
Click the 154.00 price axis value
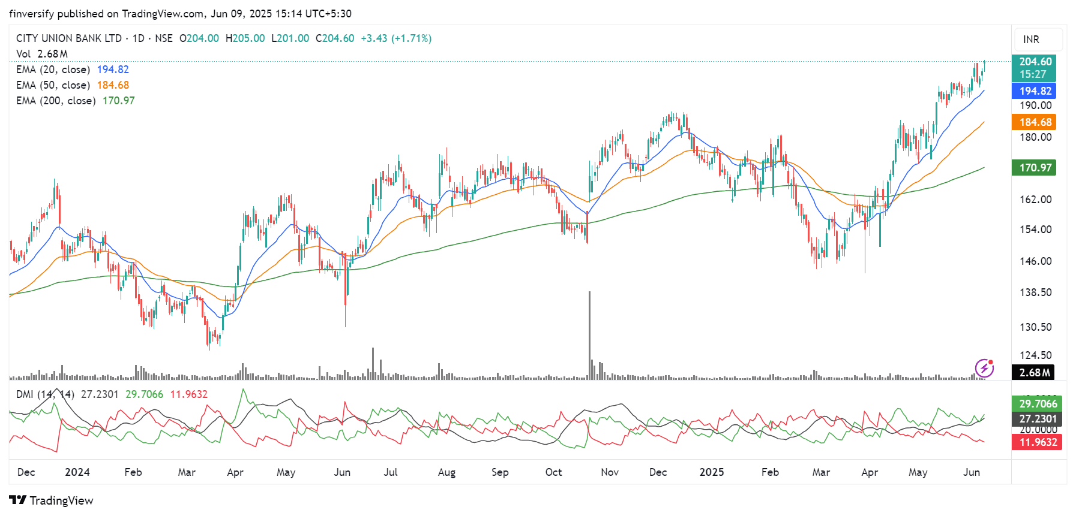pos(1036,230)
